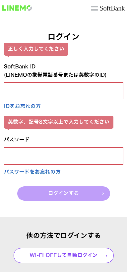
Task: Click the SoftBank ID field label
Action: (x=20, y=66)
